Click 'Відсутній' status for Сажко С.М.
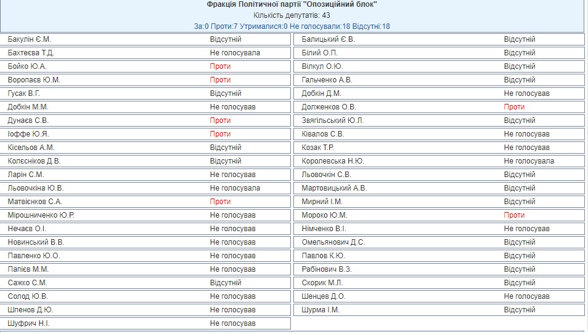588x332 pixels. tap(226, 283)
